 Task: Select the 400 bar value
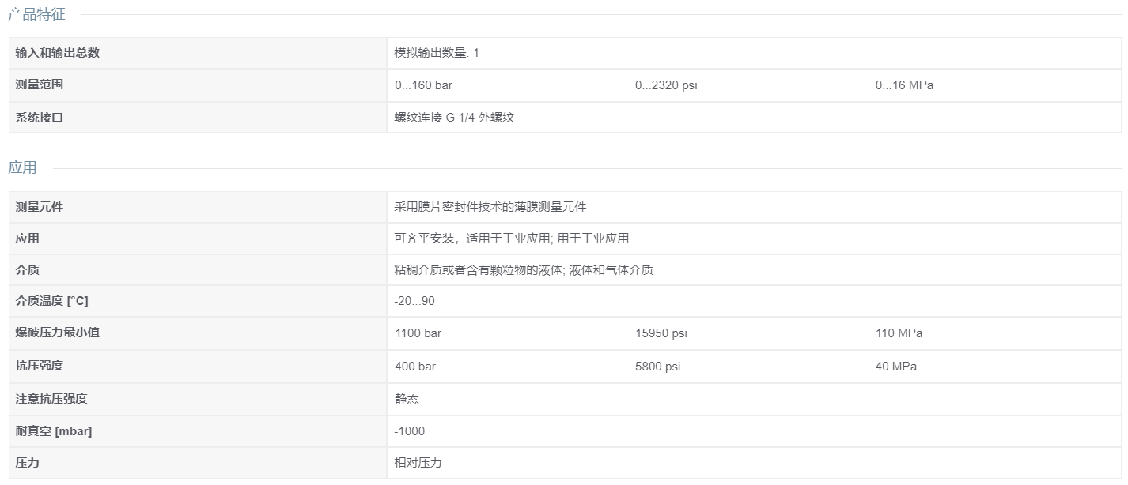point(415,367)
